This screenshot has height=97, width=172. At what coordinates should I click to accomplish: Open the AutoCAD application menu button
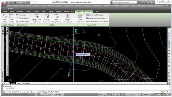tap(3, 4)
